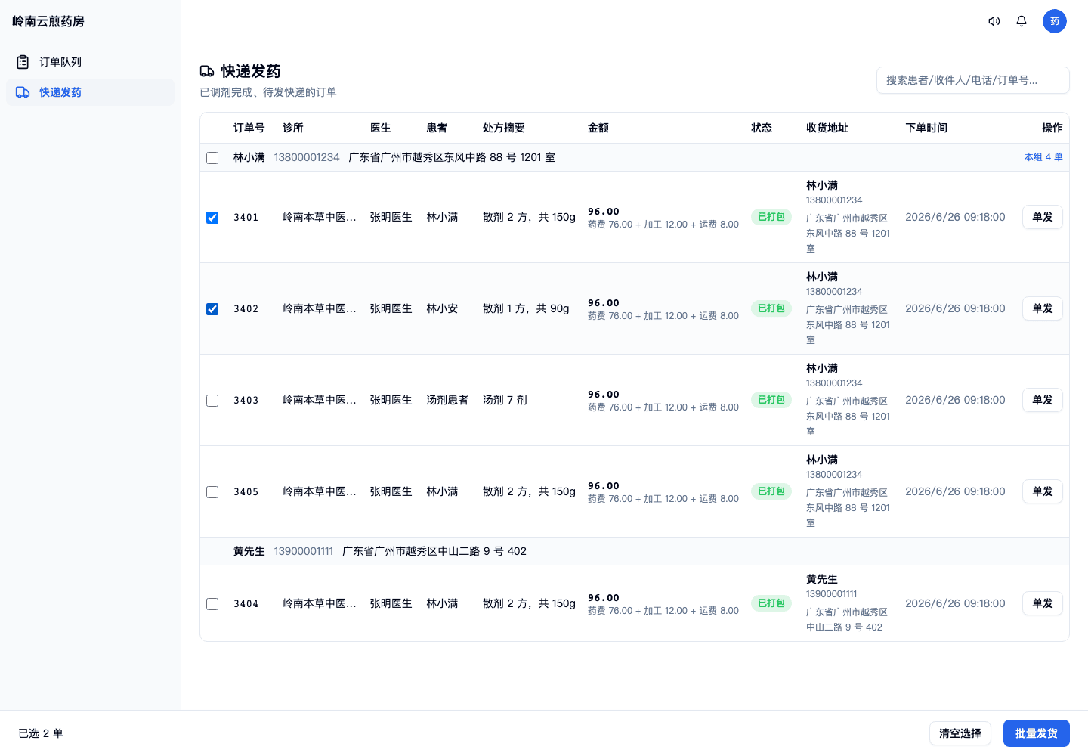Click 已打包 status badge of order 3401
The image size is (1088, 756).
pyautogui.click(x=771, y=217)
